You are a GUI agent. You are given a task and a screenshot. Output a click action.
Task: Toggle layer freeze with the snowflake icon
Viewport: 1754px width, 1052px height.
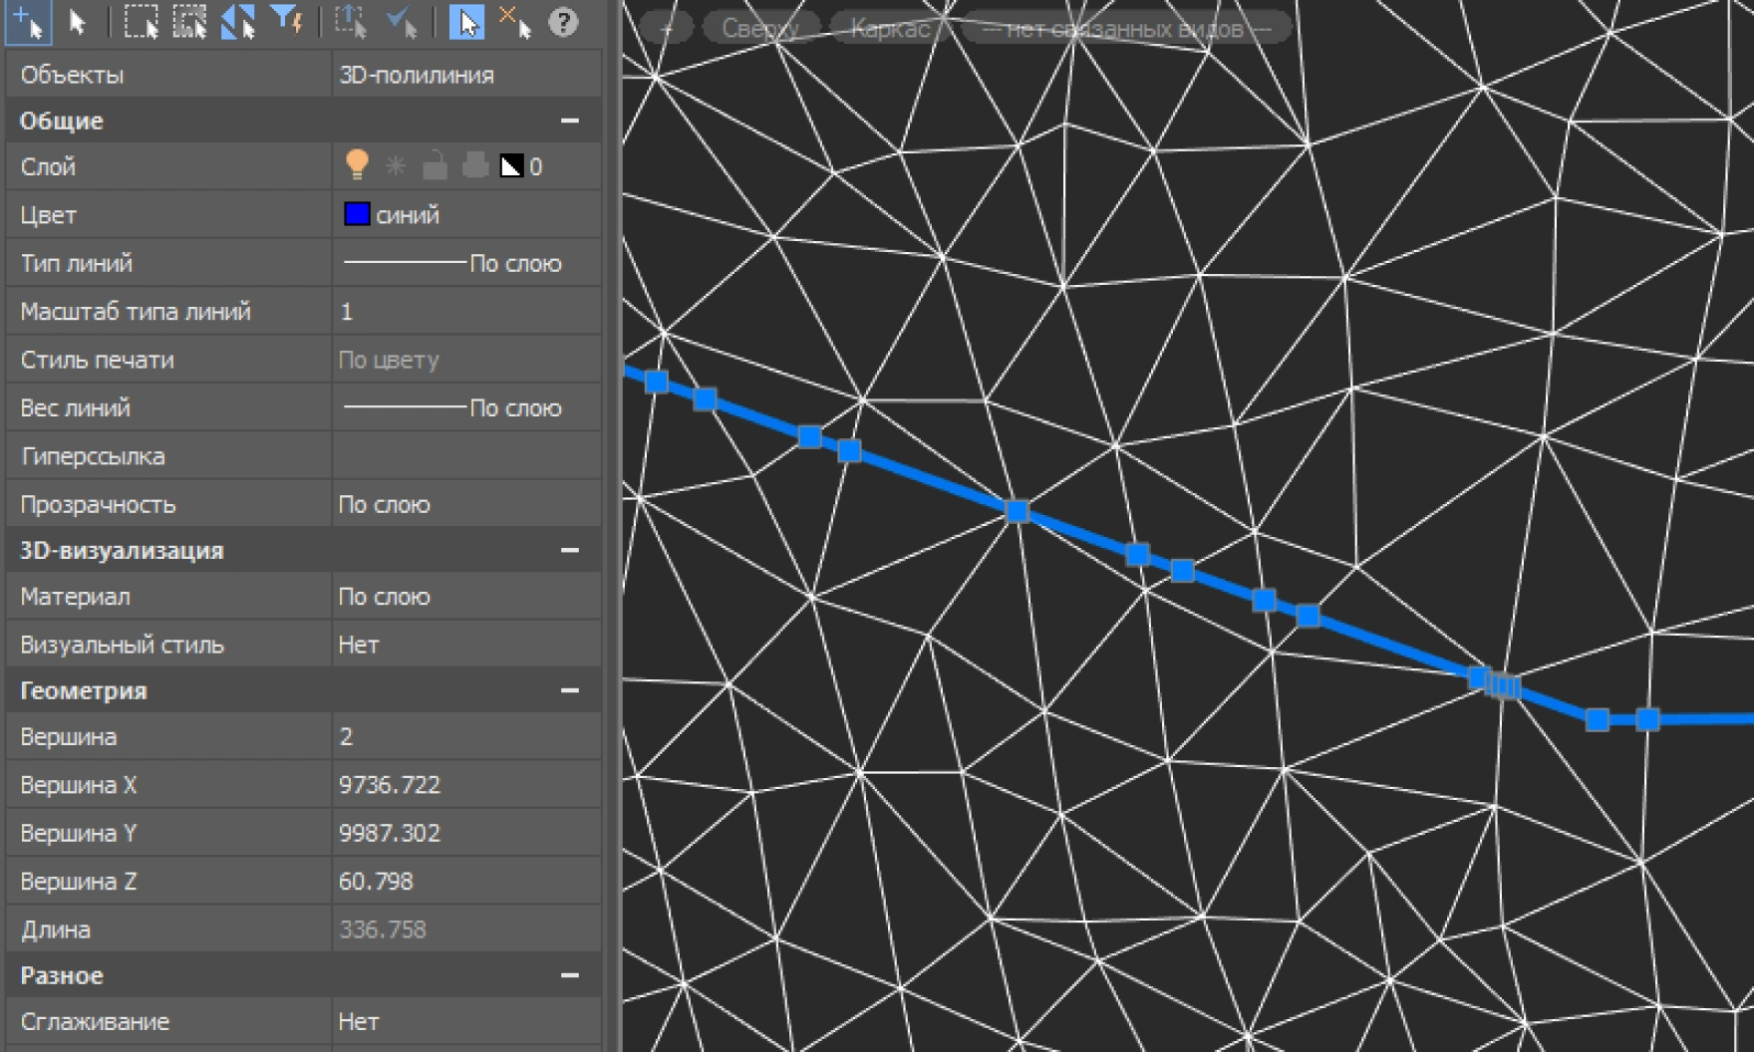click(396, 165)
